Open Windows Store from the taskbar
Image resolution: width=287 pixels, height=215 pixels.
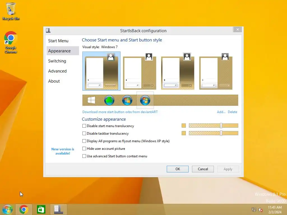click(41, 209)
